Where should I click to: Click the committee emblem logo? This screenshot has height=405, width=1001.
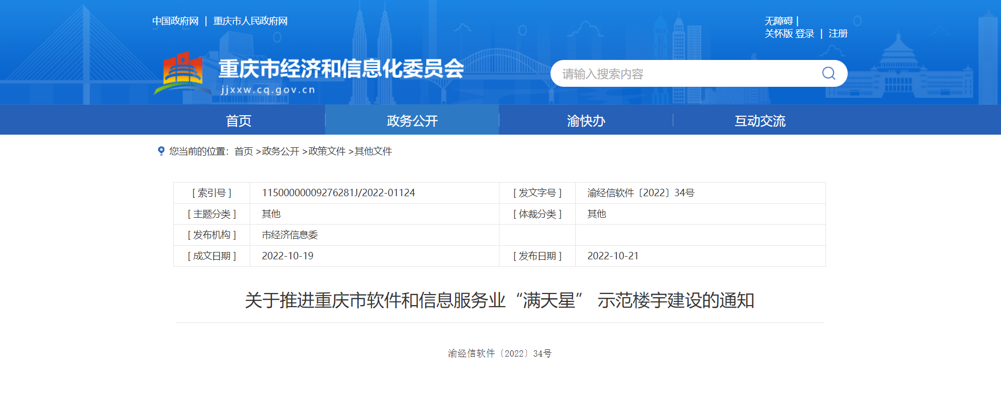point(182,73)
